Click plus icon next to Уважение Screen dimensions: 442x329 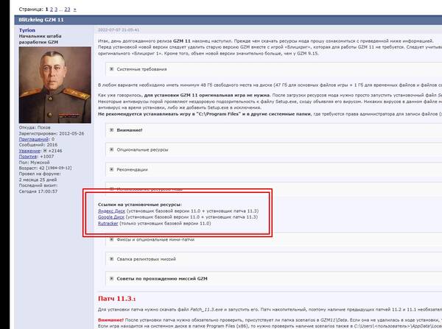[x=45, y=151]
